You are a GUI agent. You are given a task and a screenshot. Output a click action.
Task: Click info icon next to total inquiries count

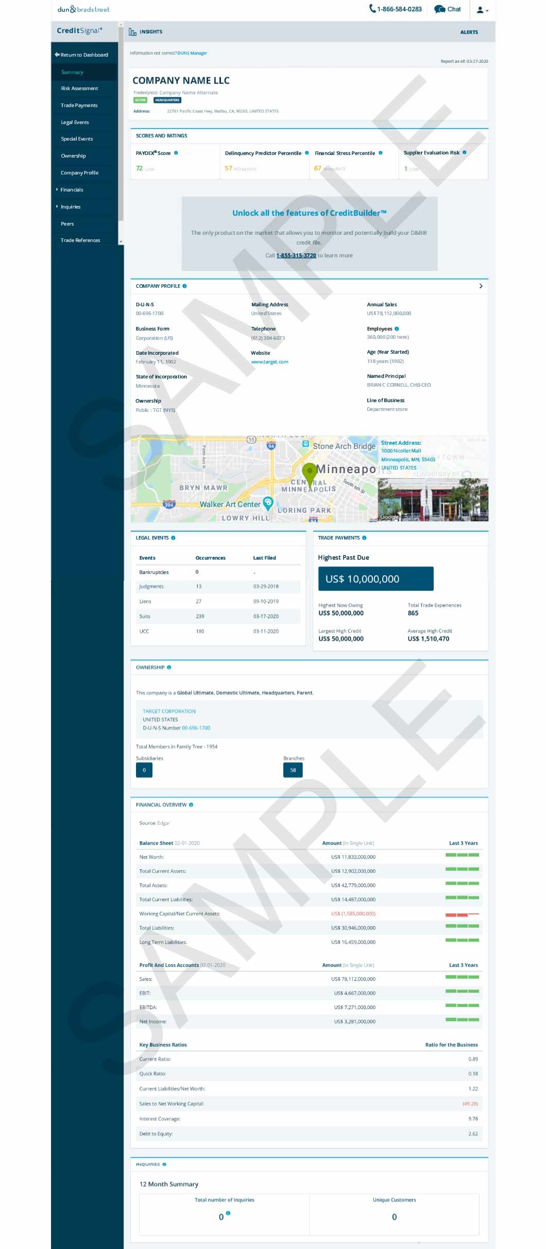[228, 1213]
